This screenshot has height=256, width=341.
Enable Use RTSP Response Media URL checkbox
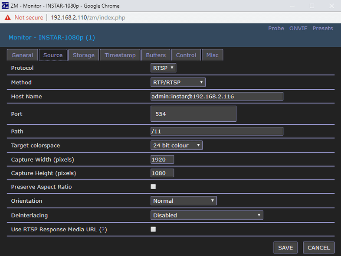pos(153,229)
